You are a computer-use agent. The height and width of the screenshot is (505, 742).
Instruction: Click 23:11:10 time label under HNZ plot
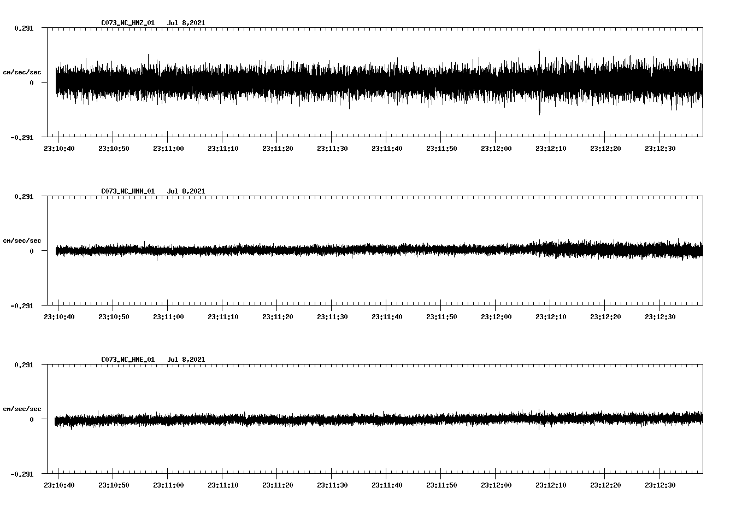tap(222, 148)
